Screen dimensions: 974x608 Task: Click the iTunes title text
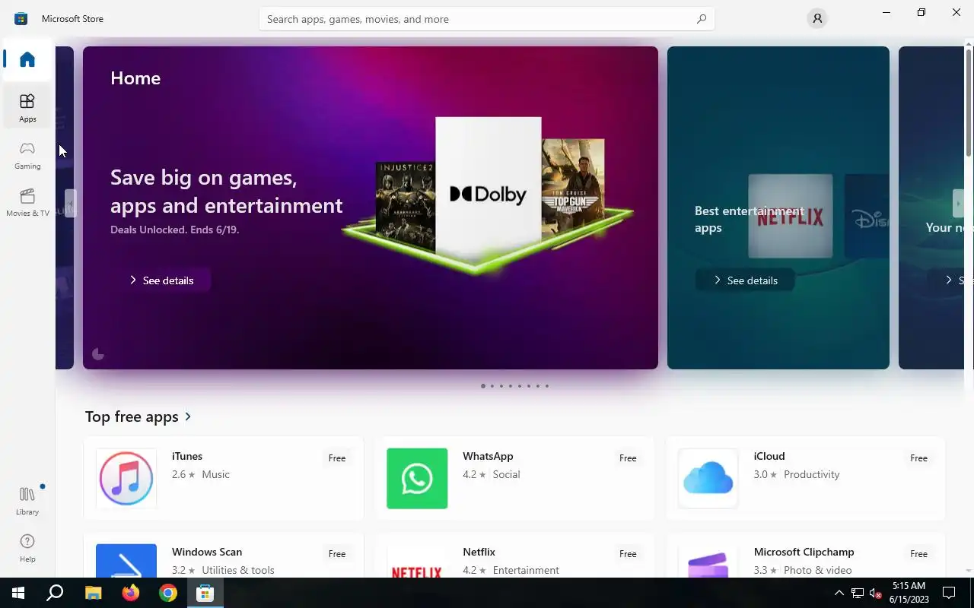(x=187, y=456)
